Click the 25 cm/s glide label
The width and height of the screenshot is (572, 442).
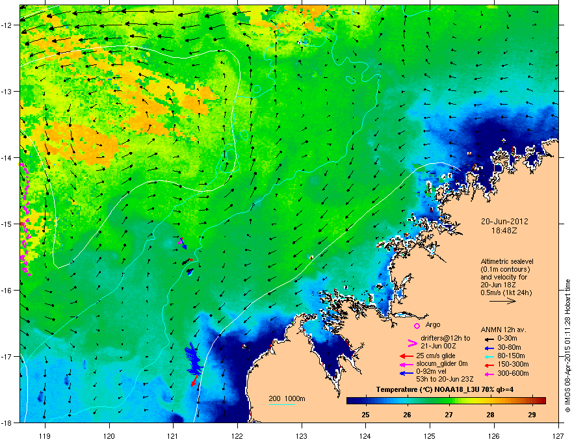click(435, 356)
